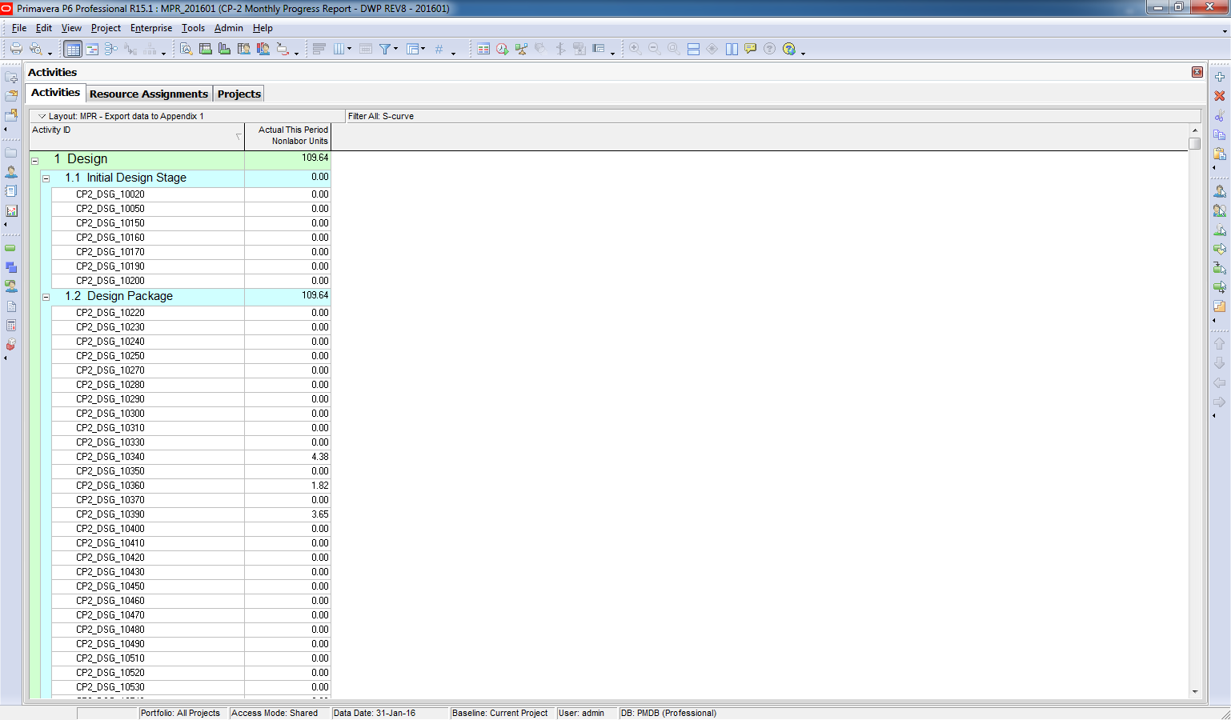Click the Columns toolbar icon
The height and width of the screenshot is (720, 1231).
coord(339,49)
